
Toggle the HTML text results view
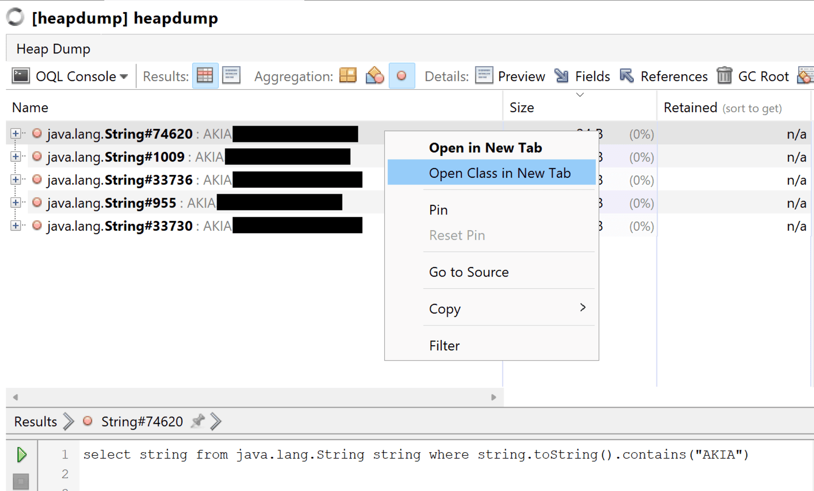pos(231,76)
